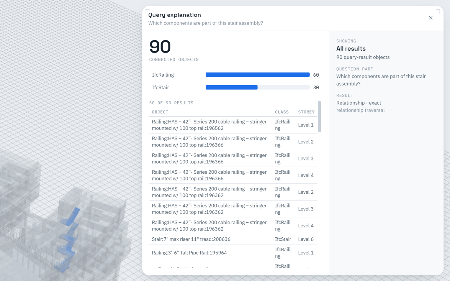The height and width of the screenshot is (281, 450).
Task: Select railing 196366 row on Level 3
Action: click(x=233, y=159)
